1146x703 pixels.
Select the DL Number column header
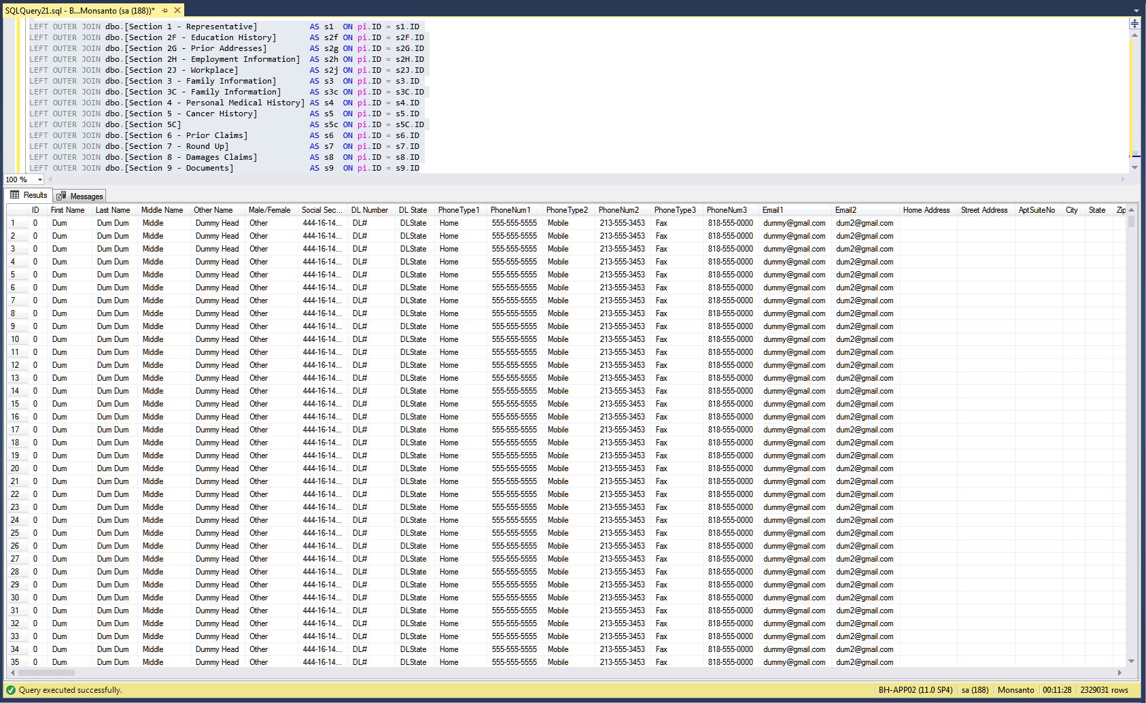pyautogui.click(x=370, y=210)
